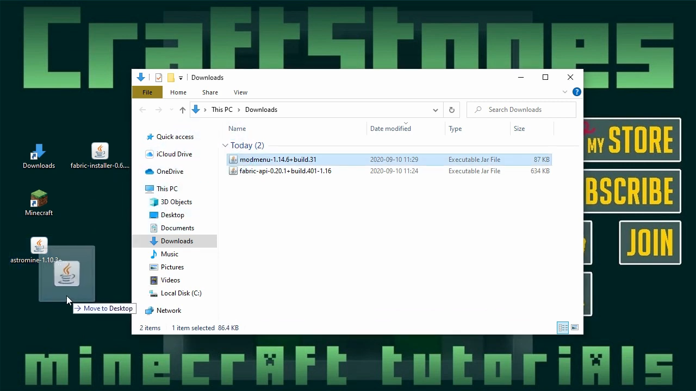The height and width of the screenshot is (391, 696).
Task: Select fabric-api-0.20.1+build.401-1.16 file name
Action: pos(285,171)
